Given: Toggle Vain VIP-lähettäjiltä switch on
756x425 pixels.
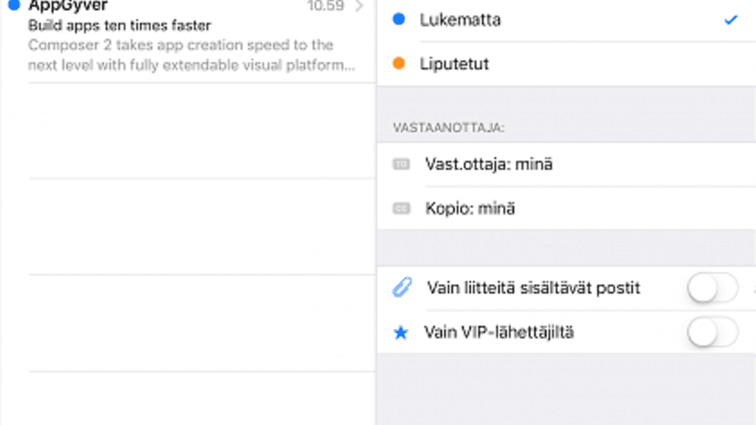Looking at the screenshot, I should click(712, 333).
